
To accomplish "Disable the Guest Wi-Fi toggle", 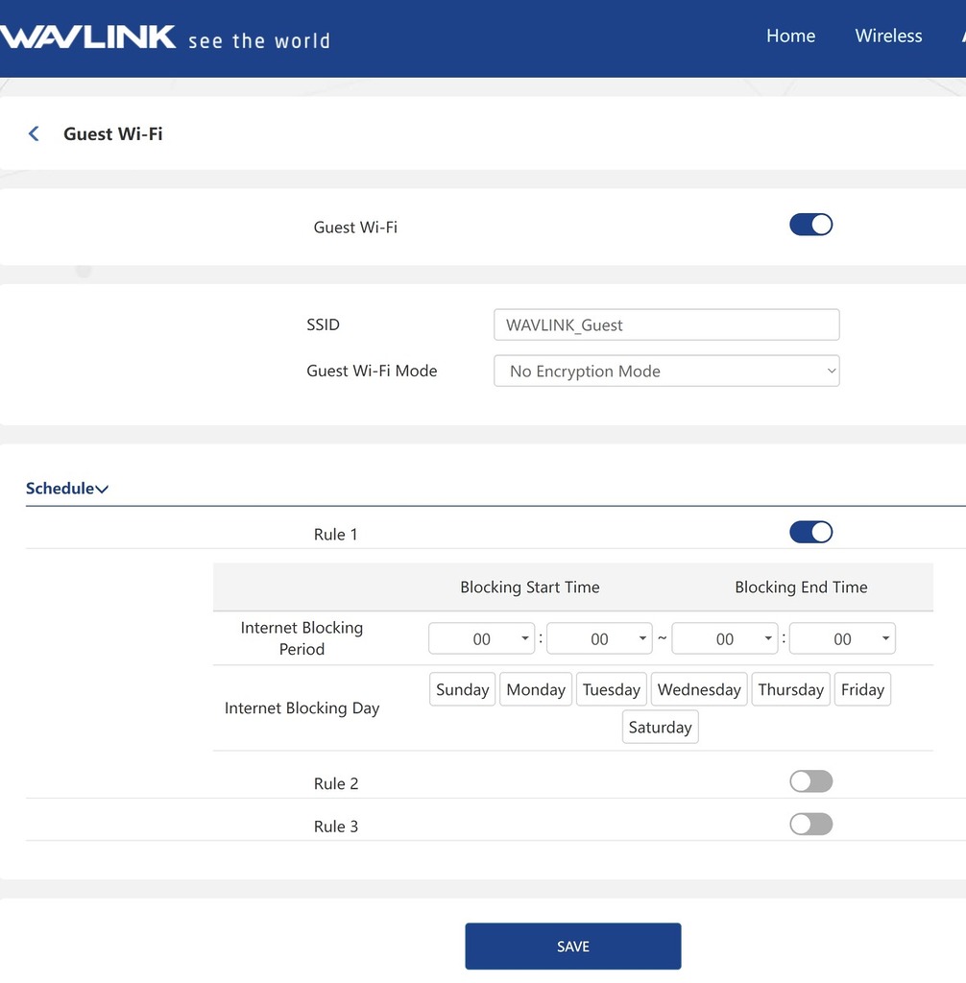I will [810, 225].
